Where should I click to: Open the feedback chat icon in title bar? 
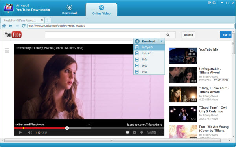(209, 3)
